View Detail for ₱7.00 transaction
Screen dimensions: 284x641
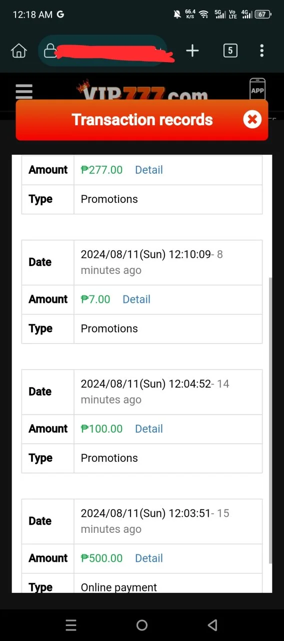[x=136, y=299]
